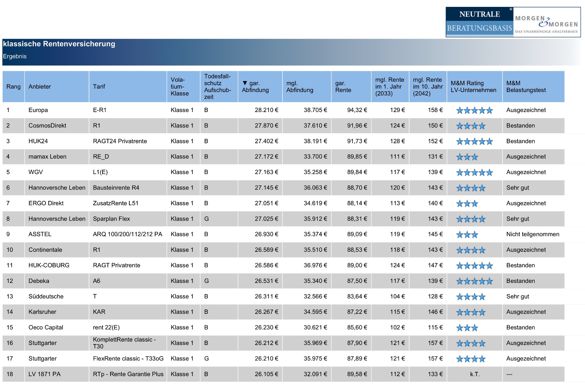Click the star rating for Karlsruher
This screenshot has width=585, height=387.
coord(471,312)
